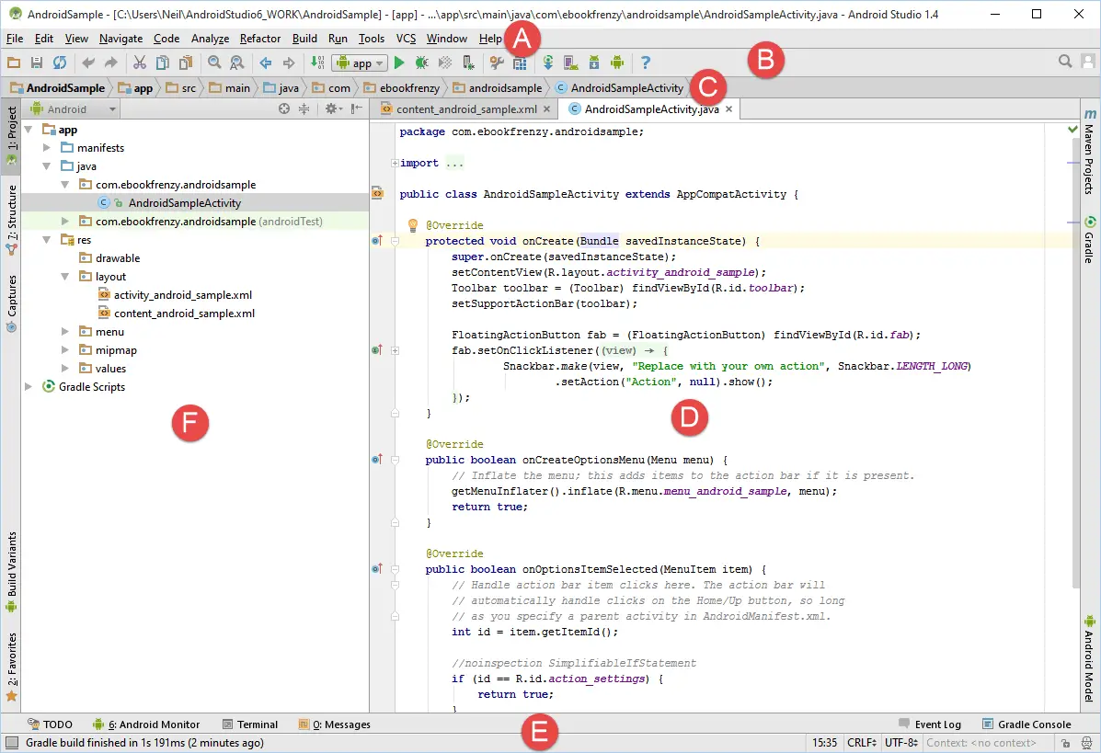
Task: Click the Search Everywhere magnifier icon
Action: [1065, 62]
